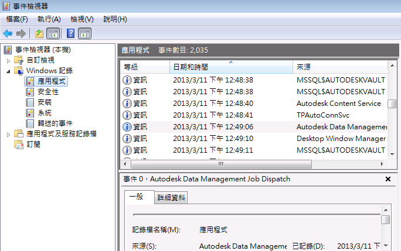This screenshot has height=251, width=401.
Task: Click the Back arrow toolbar icon
Action: tap(8, 33)
